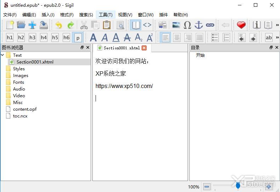
Task: Insert image file icon
Action: click(x=176, y=25)
